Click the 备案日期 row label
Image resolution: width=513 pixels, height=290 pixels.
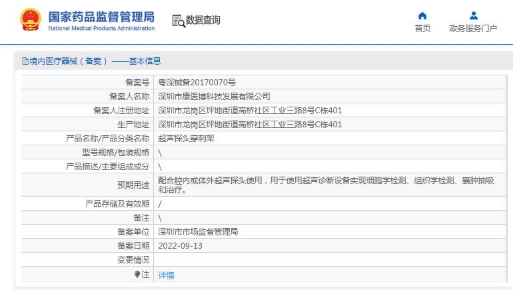pyautogui.click(x=133, y=246)
